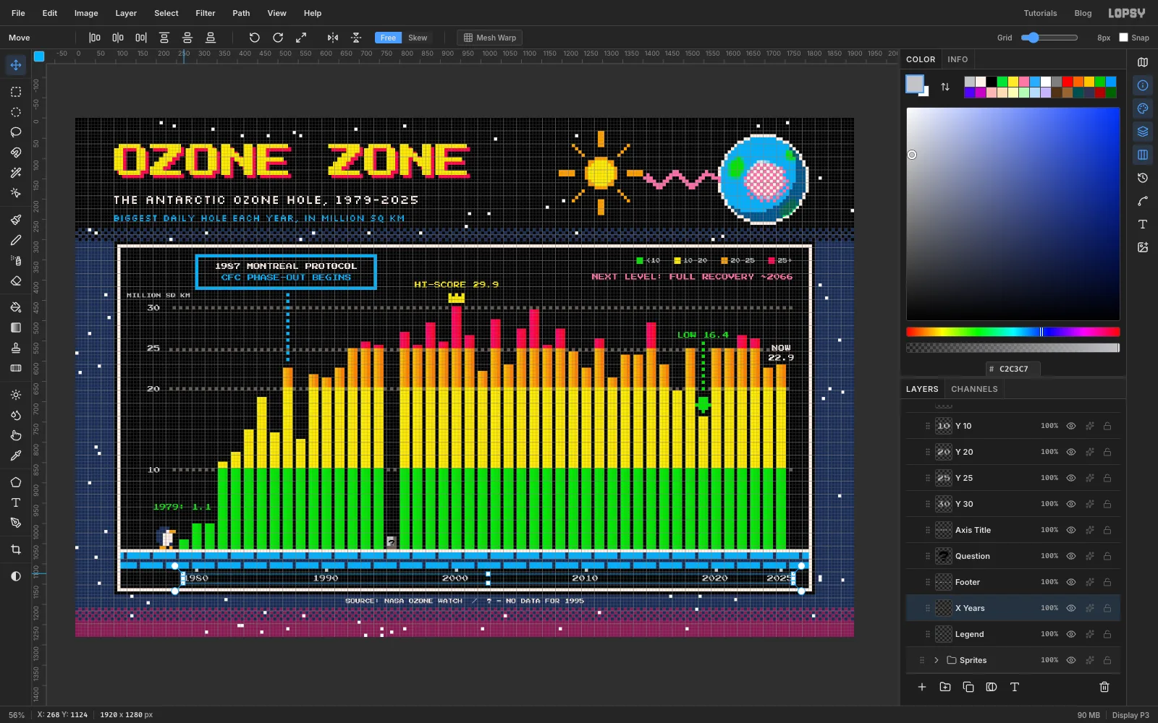Select the pencil tool
Image resolution: width=1158 pixels, height=723 pixels.
pyautogui.click(x=16, y=240)
